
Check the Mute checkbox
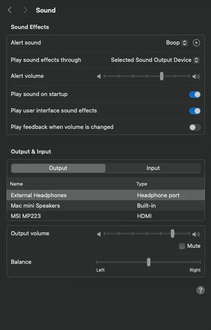point(182,246)
